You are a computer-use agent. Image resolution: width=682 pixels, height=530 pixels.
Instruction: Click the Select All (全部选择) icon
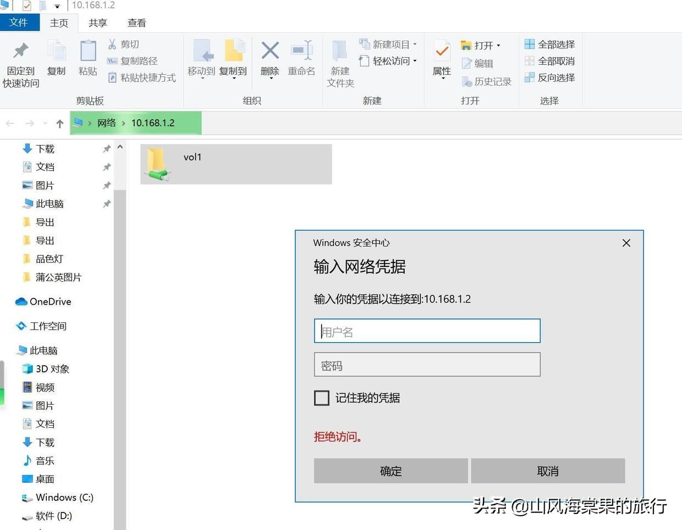(530, 44)
